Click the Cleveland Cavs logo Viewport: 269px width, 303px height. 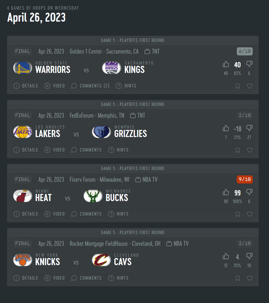[x=101, y=260]
